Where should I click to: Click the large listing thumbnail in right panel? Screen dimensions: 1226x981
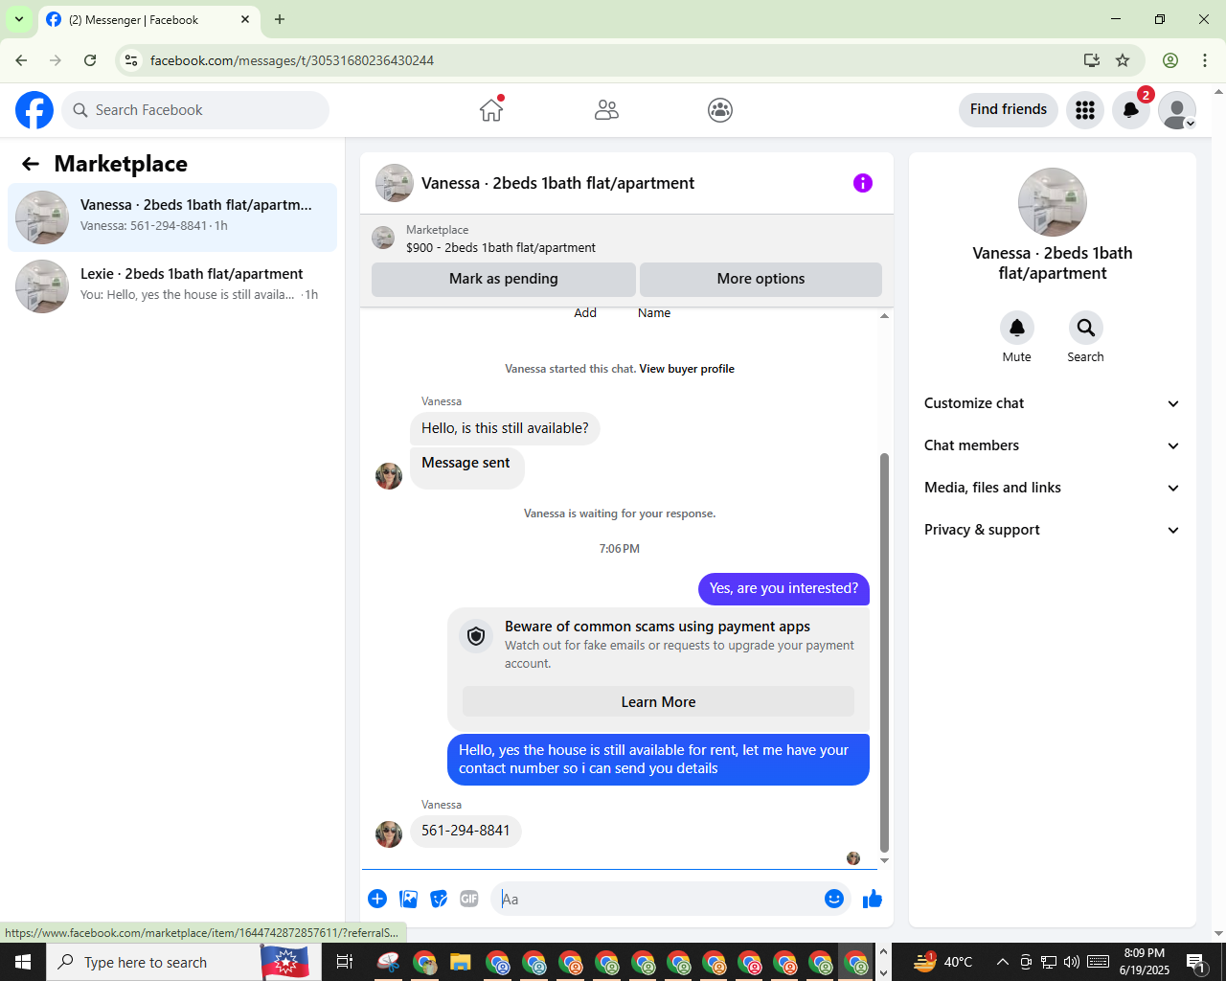pyautogui.click(x=1053, y=202)
